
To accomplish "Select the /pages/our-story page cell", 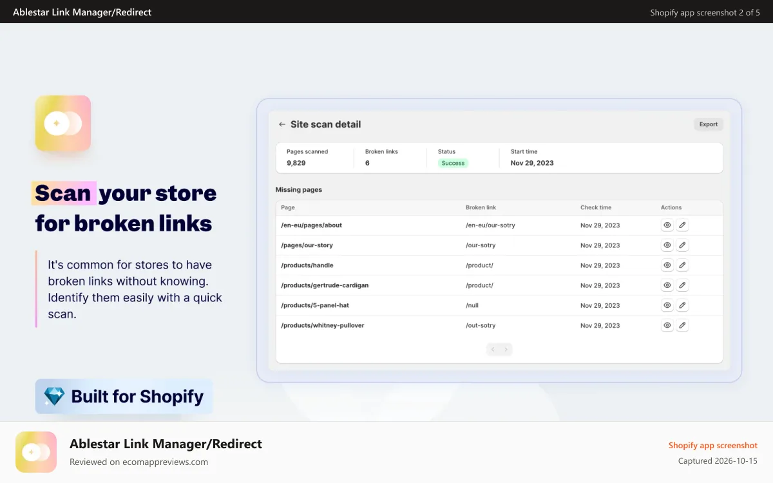I will [x=307, y=245].
